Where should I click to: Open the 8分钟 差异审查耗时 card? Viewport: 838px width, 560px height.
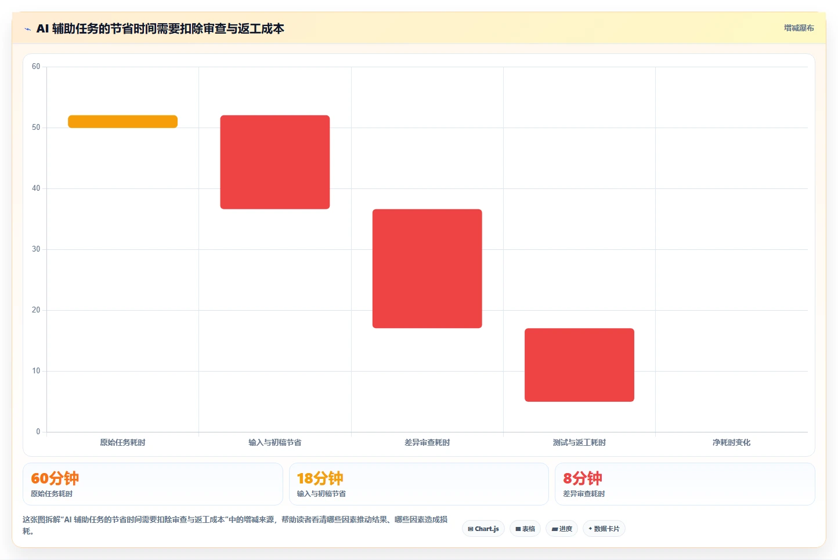(x=685, y=484)
